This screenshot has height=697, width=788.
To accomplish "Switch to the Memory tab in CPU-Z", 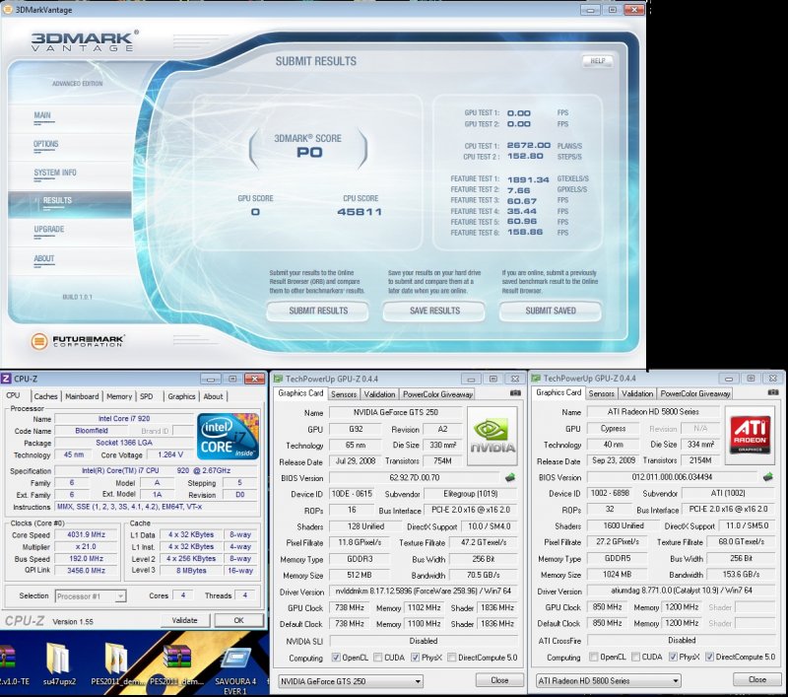I will click(x=119, y=396).
